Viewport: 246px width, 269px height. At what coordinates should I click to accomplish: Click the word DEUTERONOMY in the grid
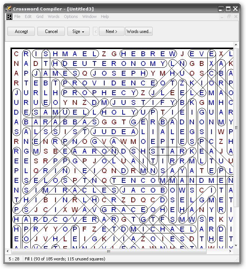point(114,64)
